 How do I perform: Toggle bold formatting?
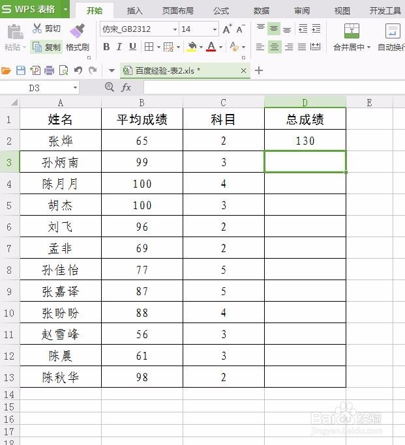click(106, 47)
